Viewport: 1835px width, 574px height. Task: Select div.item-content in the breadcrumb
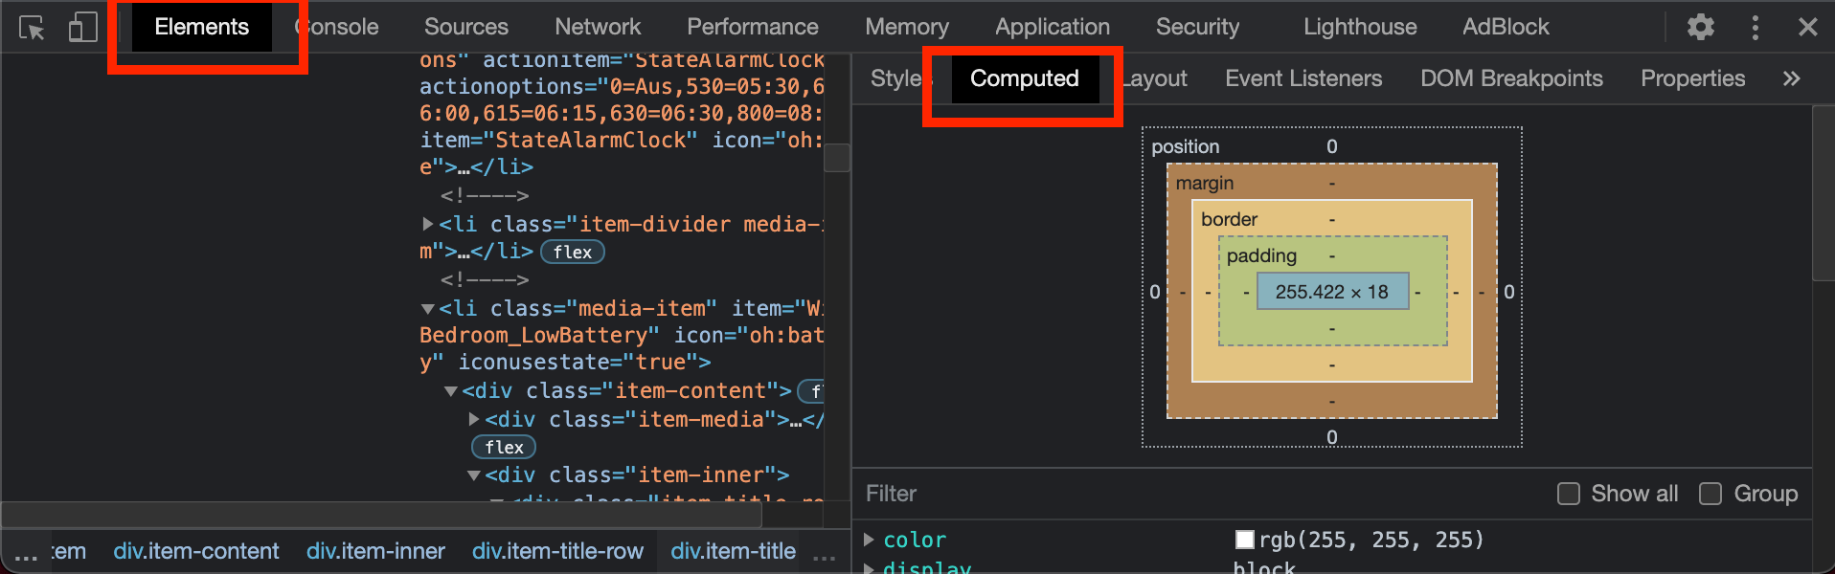tap(196, 551)
